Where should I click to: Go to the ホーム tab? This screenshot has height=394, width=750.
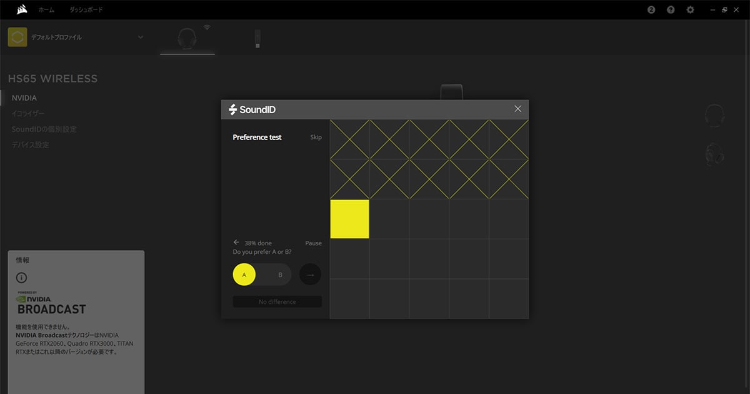[x=46, y=10]
